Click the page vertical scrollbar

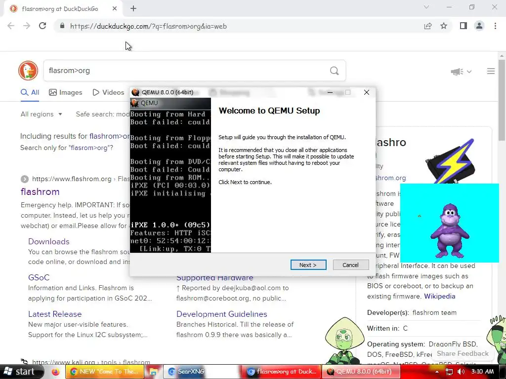point(502,100)
